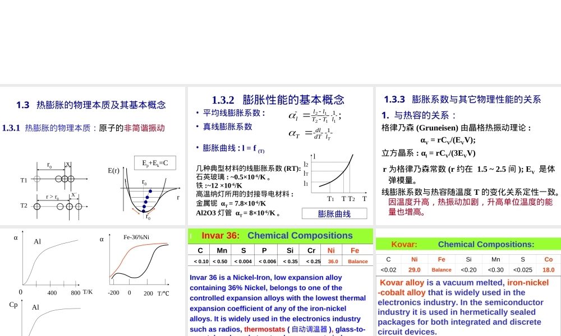Click the red text 非简谐振动
The width and height of the screenshot is (561, 336).
[x=144, y=128]
